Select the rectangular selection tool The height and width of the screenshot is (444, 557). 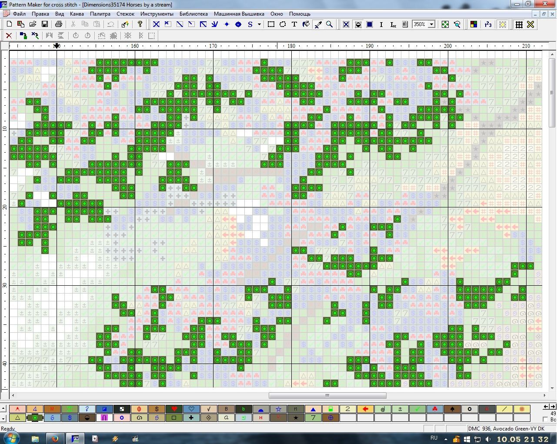271,24
